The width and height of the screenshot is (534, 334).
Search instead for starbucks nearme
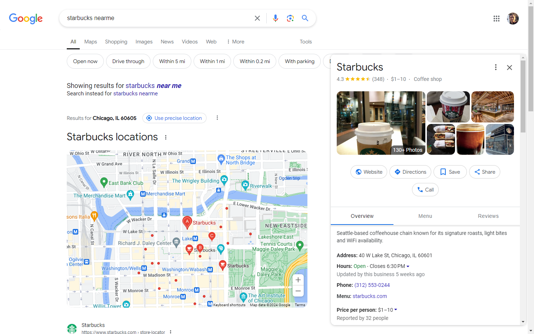click(x=135, y=94)
